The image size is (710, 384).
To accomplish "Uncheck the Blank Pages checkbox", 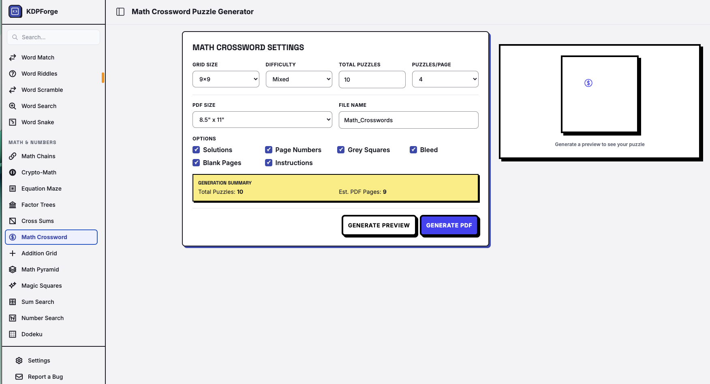I will pos(196,163).
